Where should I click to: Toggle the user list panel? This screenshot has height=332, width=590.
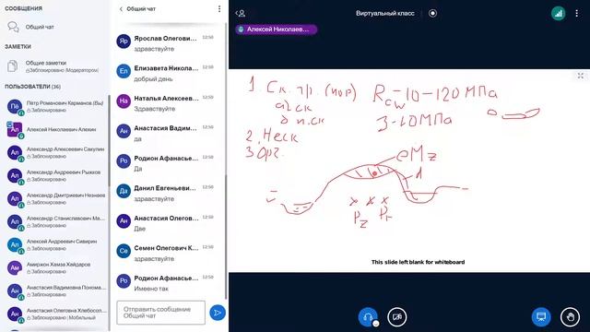click(x=241, y=14)
